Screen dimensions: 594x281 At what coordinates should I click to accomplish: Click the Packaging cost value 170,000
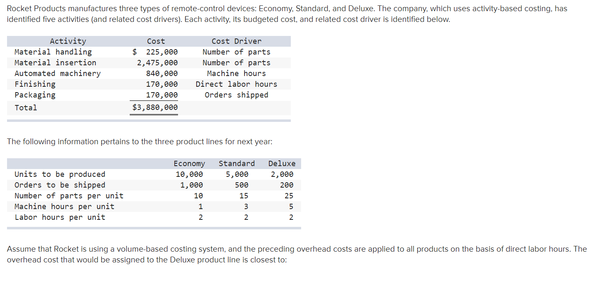(x=163, y=95)
